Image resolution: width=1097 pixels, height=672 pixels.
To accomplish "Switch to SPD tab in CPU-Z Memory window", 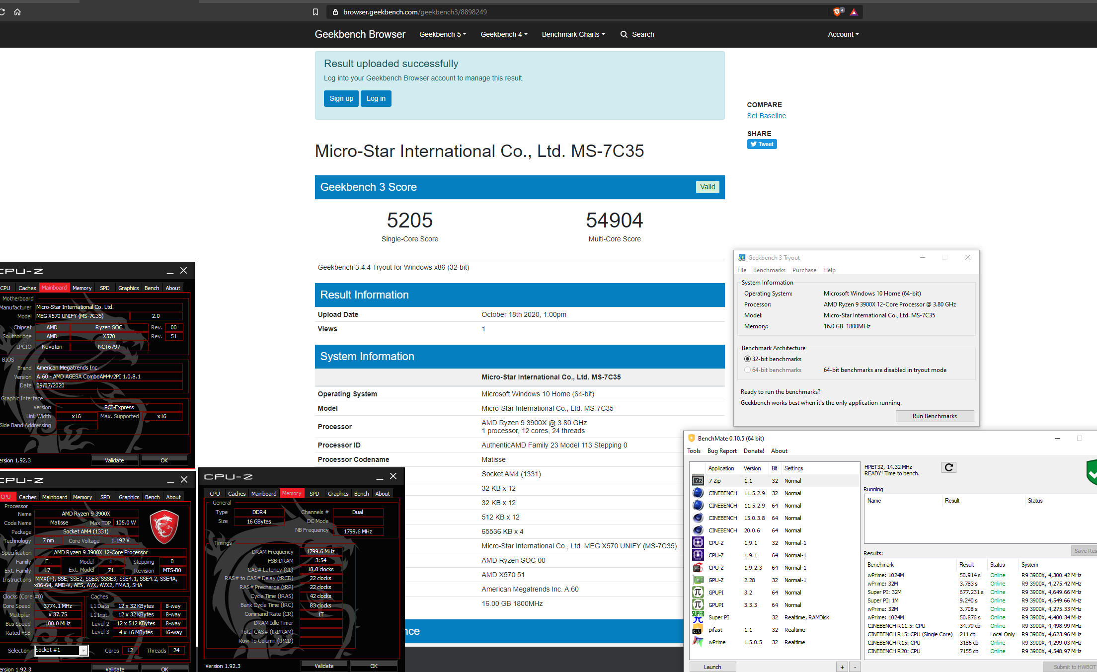I will (x=314, y=494).
